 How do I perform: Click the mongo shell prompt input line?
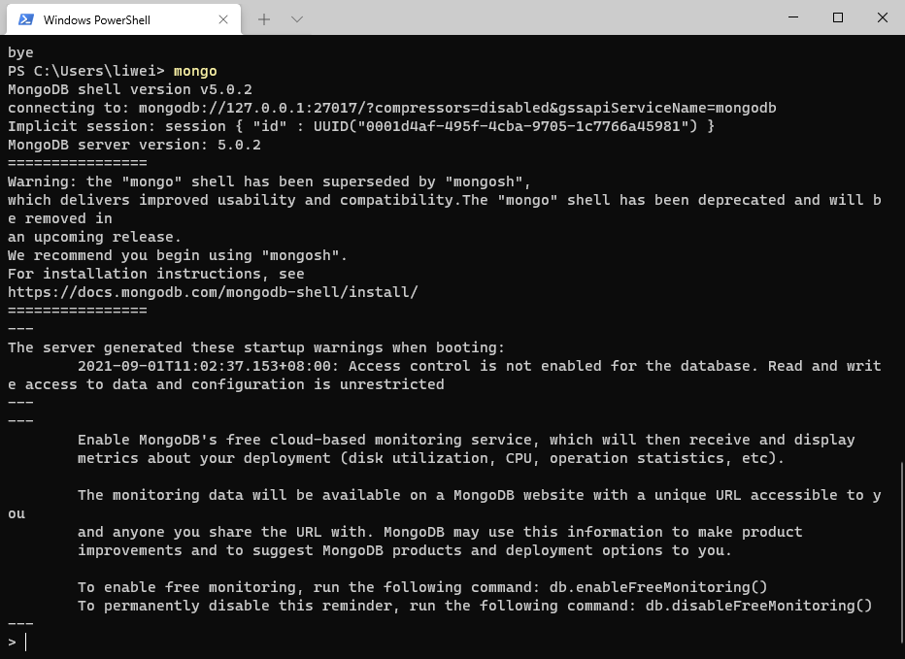point(451,642)
